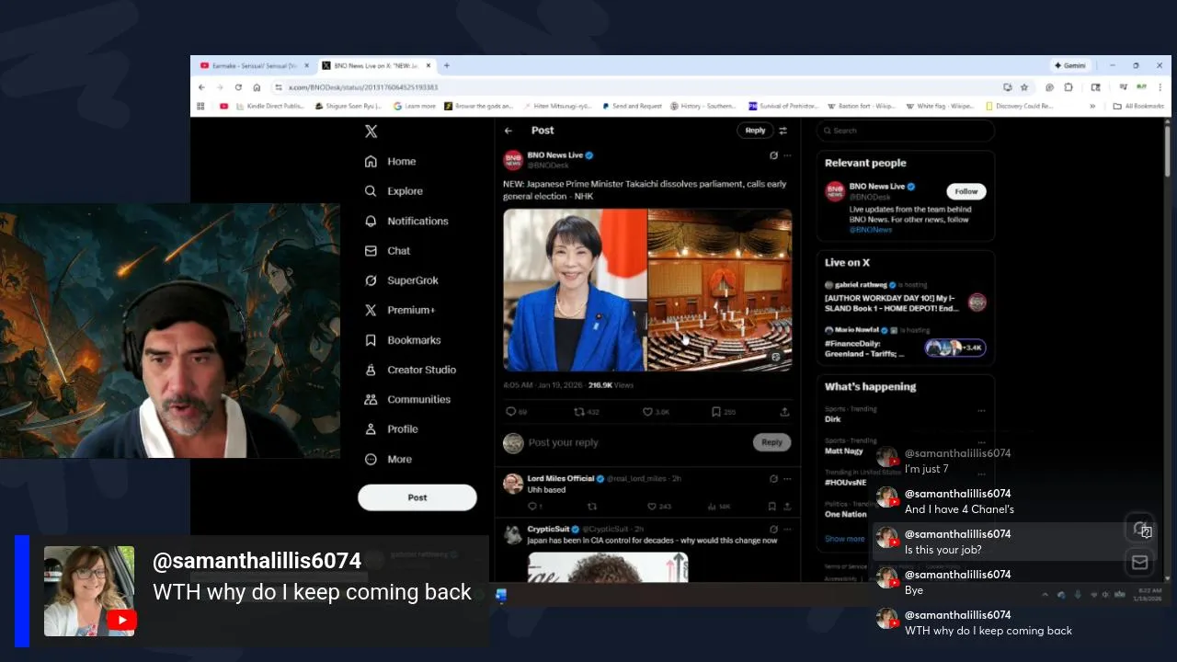The width and height of the screenshot is (1177, 662).
Task: Open more options on CrypticSuit reply
Action: pos(787,530)
